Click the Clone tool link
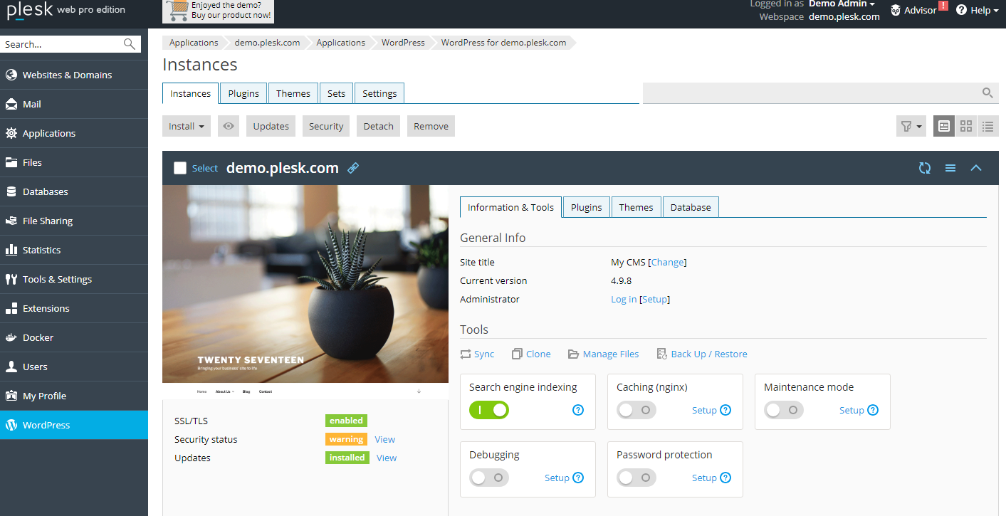Image resolution: width=1006 pixels, height=516 pixels. click(x=531, y=354)
